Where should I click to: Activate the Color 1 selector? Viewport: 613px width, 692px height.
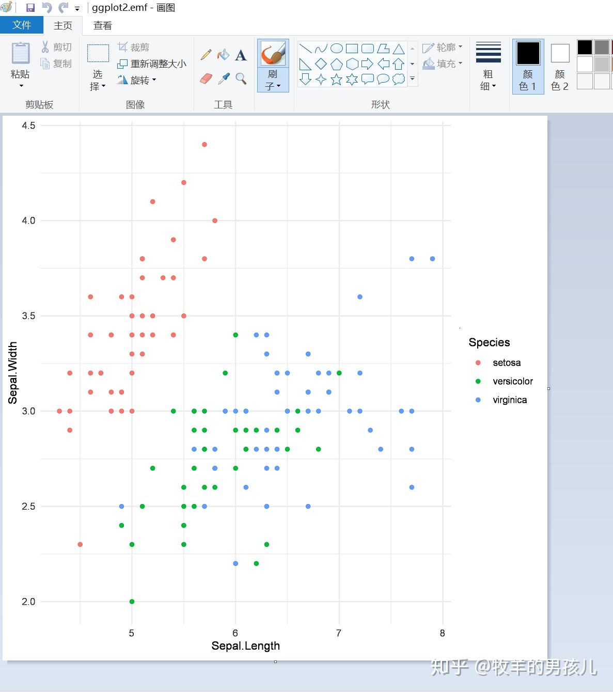point(528,67)
